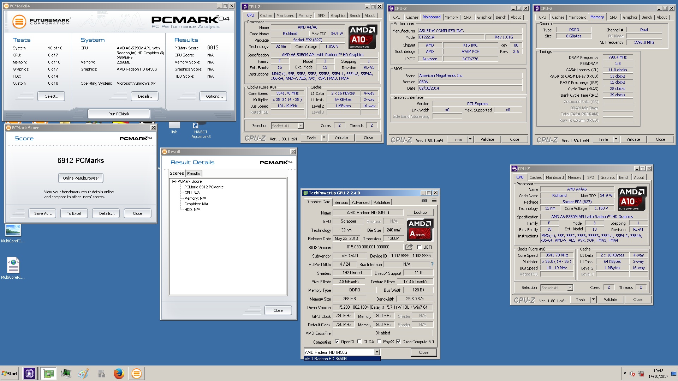Click the AMD A10 logo in top CPU-Z window
Image resolution: width=678 pixels, height=381 pixels.
(363, 37)
